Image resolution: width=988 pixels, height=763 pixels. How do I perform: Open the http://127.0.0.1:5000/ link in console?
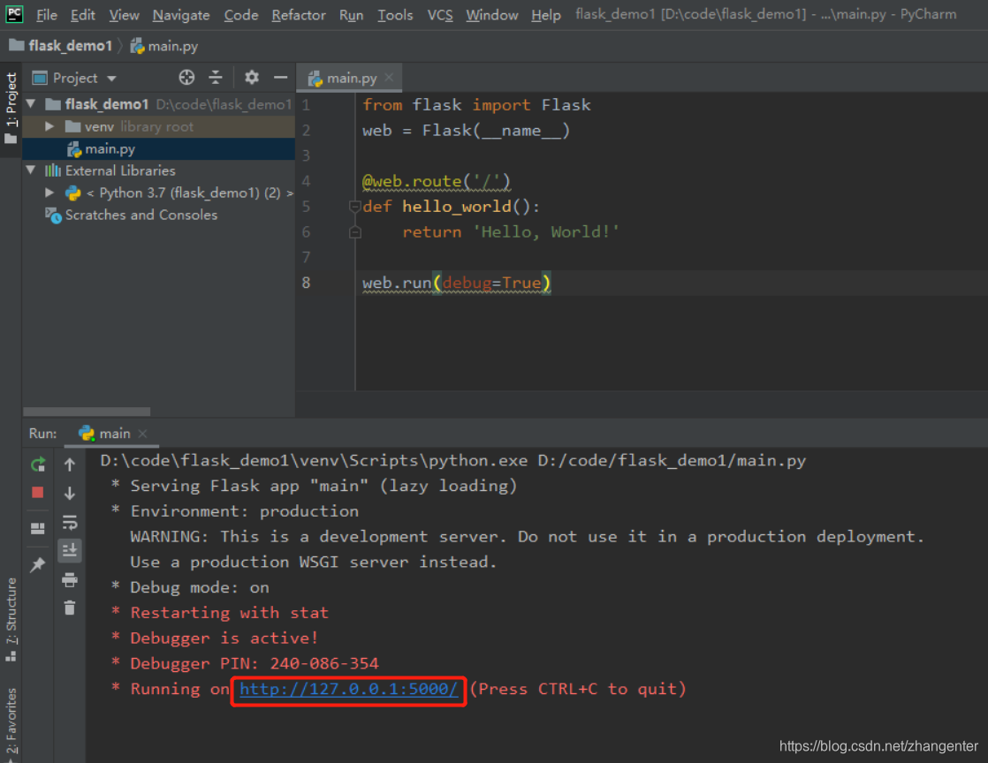(x=348, y=689)
